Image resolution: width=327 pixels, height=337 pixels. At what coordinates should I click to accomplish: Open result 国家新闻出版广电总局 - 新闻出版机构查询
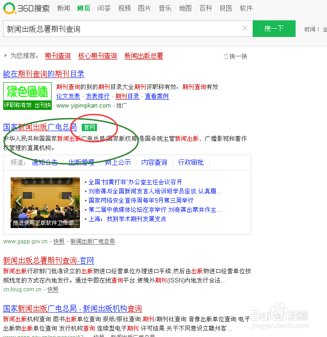[73, 308]
